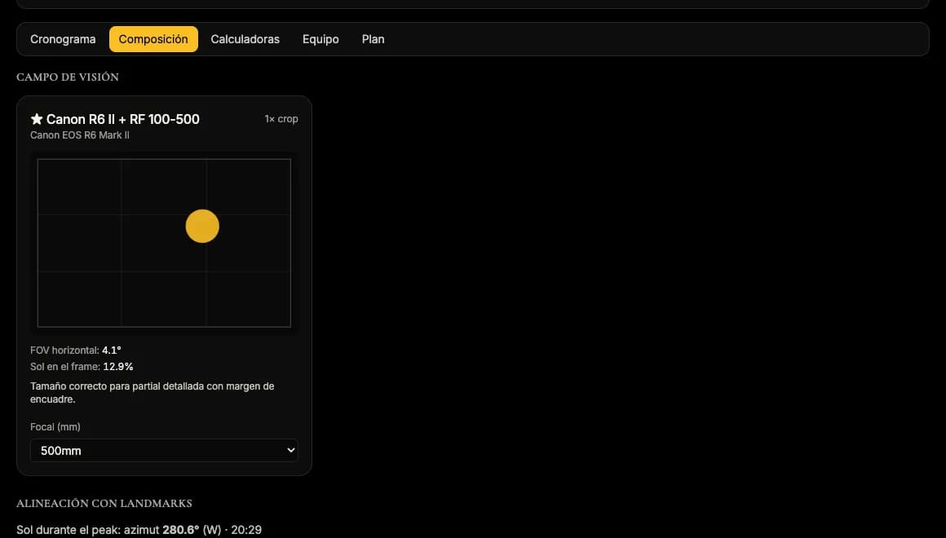Click the Canon R6 II + RF 100-500 title
946x538 pixels.
coord(122,119)
